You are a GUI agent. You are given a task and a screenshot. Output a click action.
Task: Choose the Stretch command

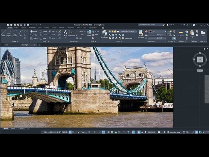[34, 38]
